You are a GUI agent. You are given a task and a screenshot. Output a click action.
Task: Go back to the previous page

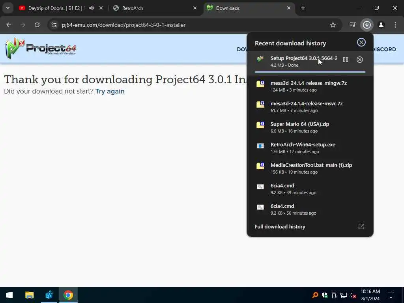pos(9,25)
